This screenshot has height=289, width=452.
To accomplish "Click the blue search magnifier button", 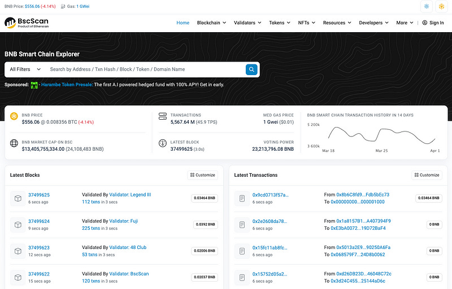I will [251, 69].
